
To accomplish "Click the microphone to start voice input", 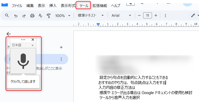I will [23, 61].
